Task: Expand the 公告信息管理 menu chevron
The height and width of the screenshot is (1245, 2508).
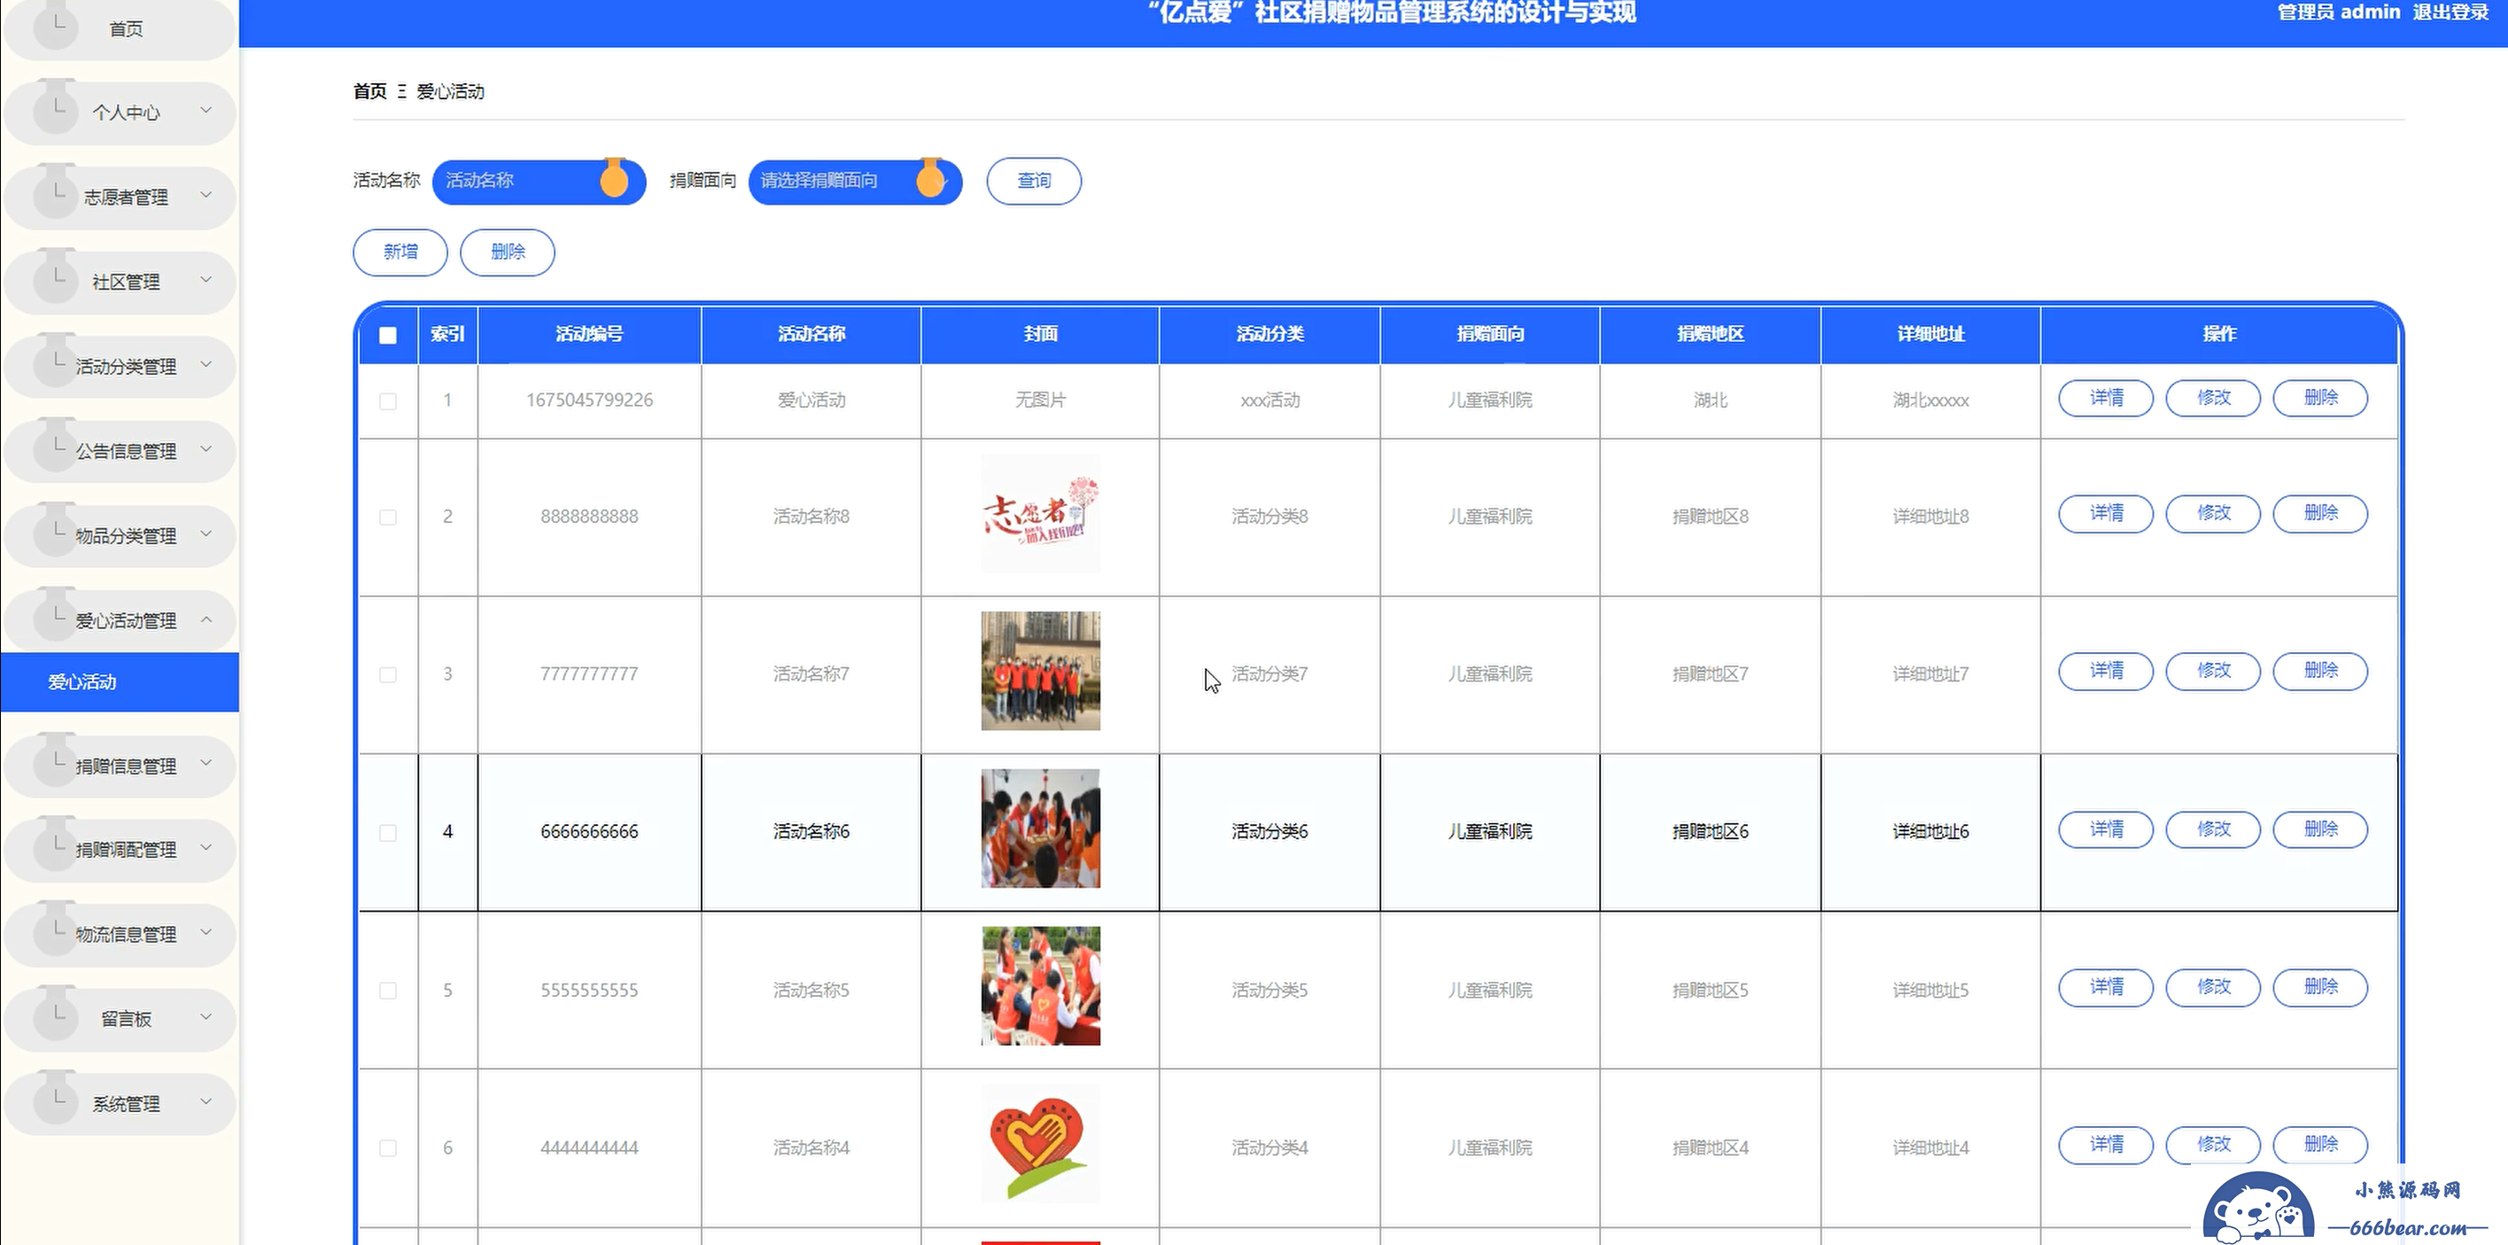Action: pos(206,449)
